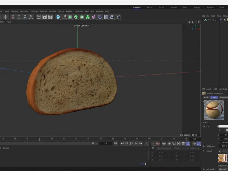This screenshot has height=171, width=228.
Task: Expand the Texture parameter arrow
Action: 204,151
